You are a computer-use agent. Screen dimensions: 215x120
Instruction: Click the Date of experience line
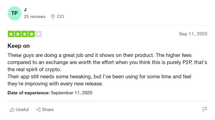coord(50,93)
